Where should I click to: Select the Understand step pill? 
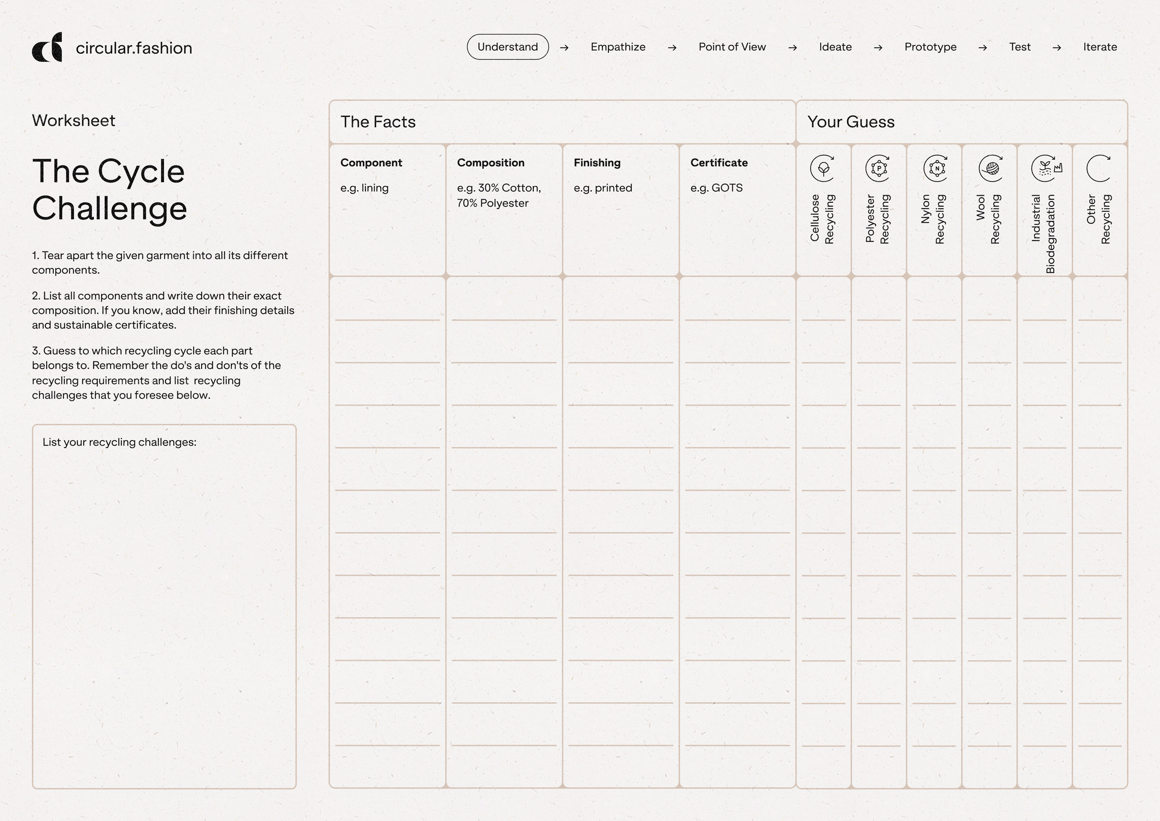507,47
